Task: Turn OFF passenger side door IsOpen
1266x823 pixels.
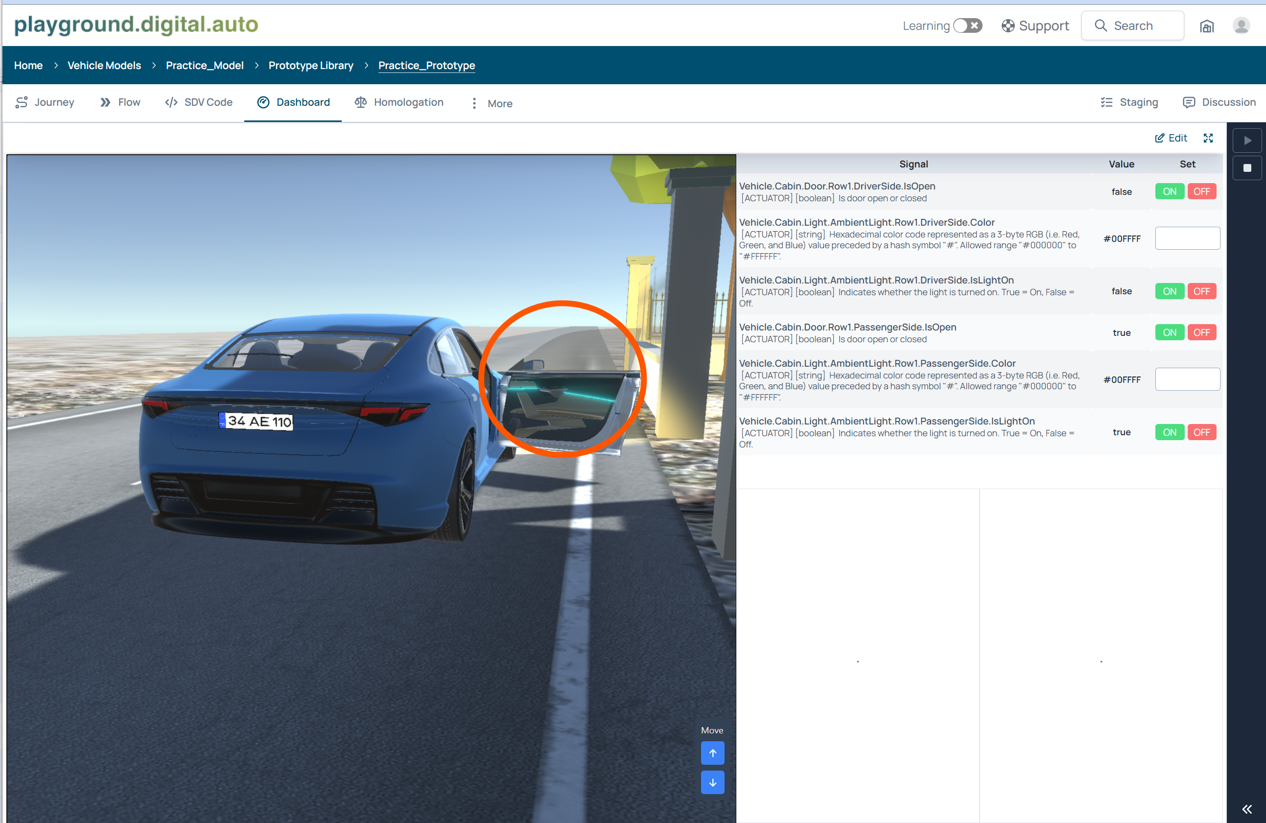Action: [x=1201, y=332]
